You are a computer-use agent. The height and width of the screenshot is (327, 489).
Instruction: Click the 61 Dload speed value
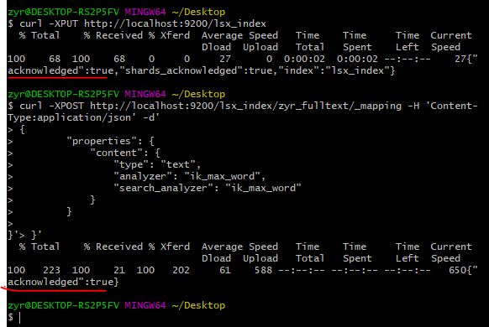click(225, 270)
